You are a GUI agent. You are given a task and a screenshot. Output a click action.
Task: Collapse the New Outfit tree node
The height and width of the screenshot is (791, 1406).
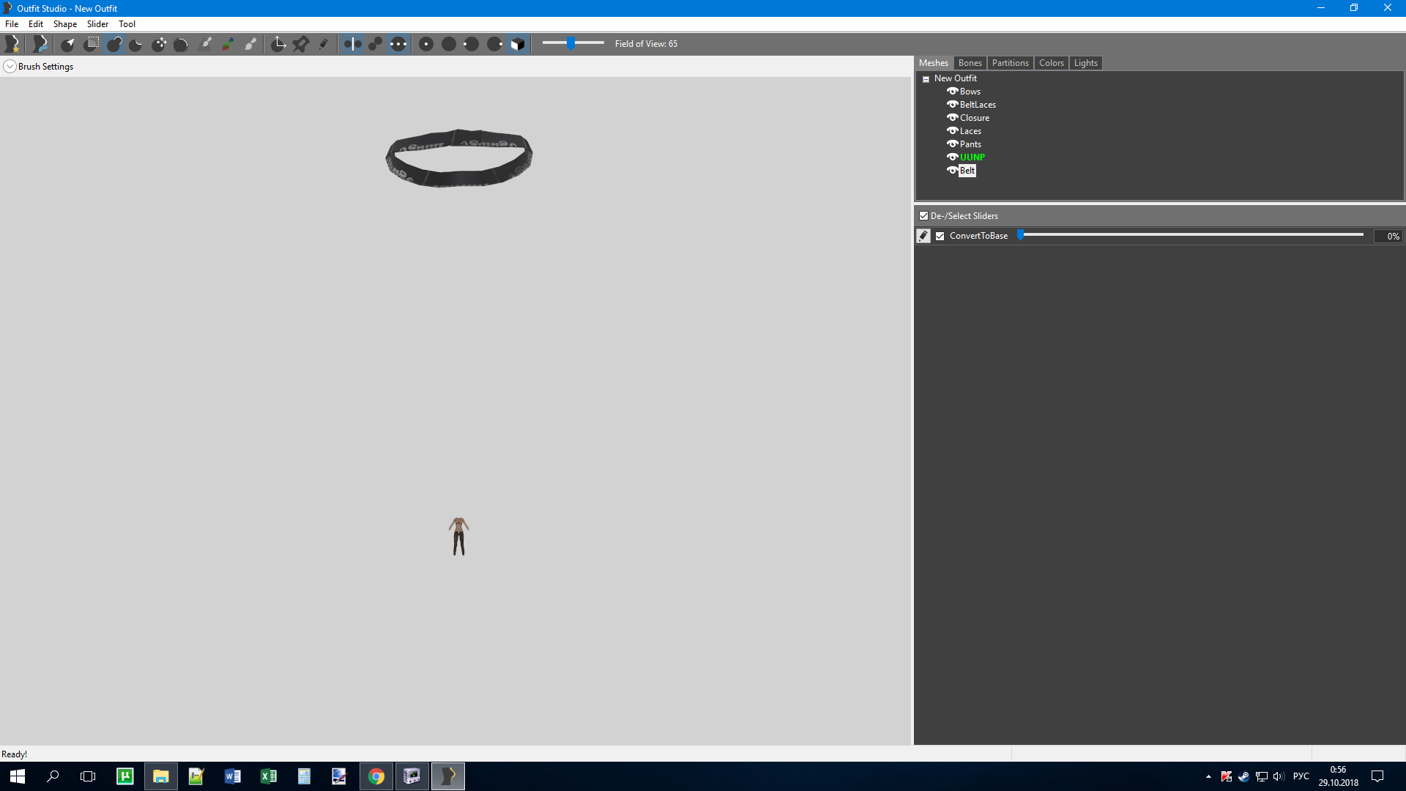coord(926,79)
